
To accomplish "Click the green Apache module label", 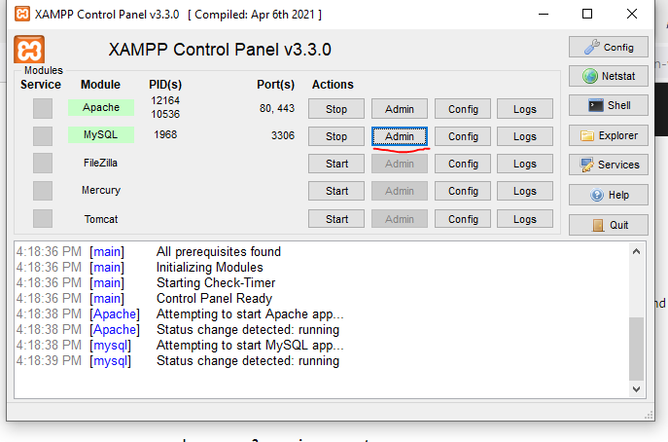I will point(101,107).
